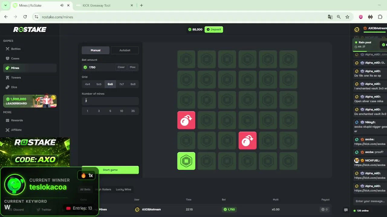The image size is (387, 217).
Task: Open the pink shield U extension
Action: click(361, 17)
